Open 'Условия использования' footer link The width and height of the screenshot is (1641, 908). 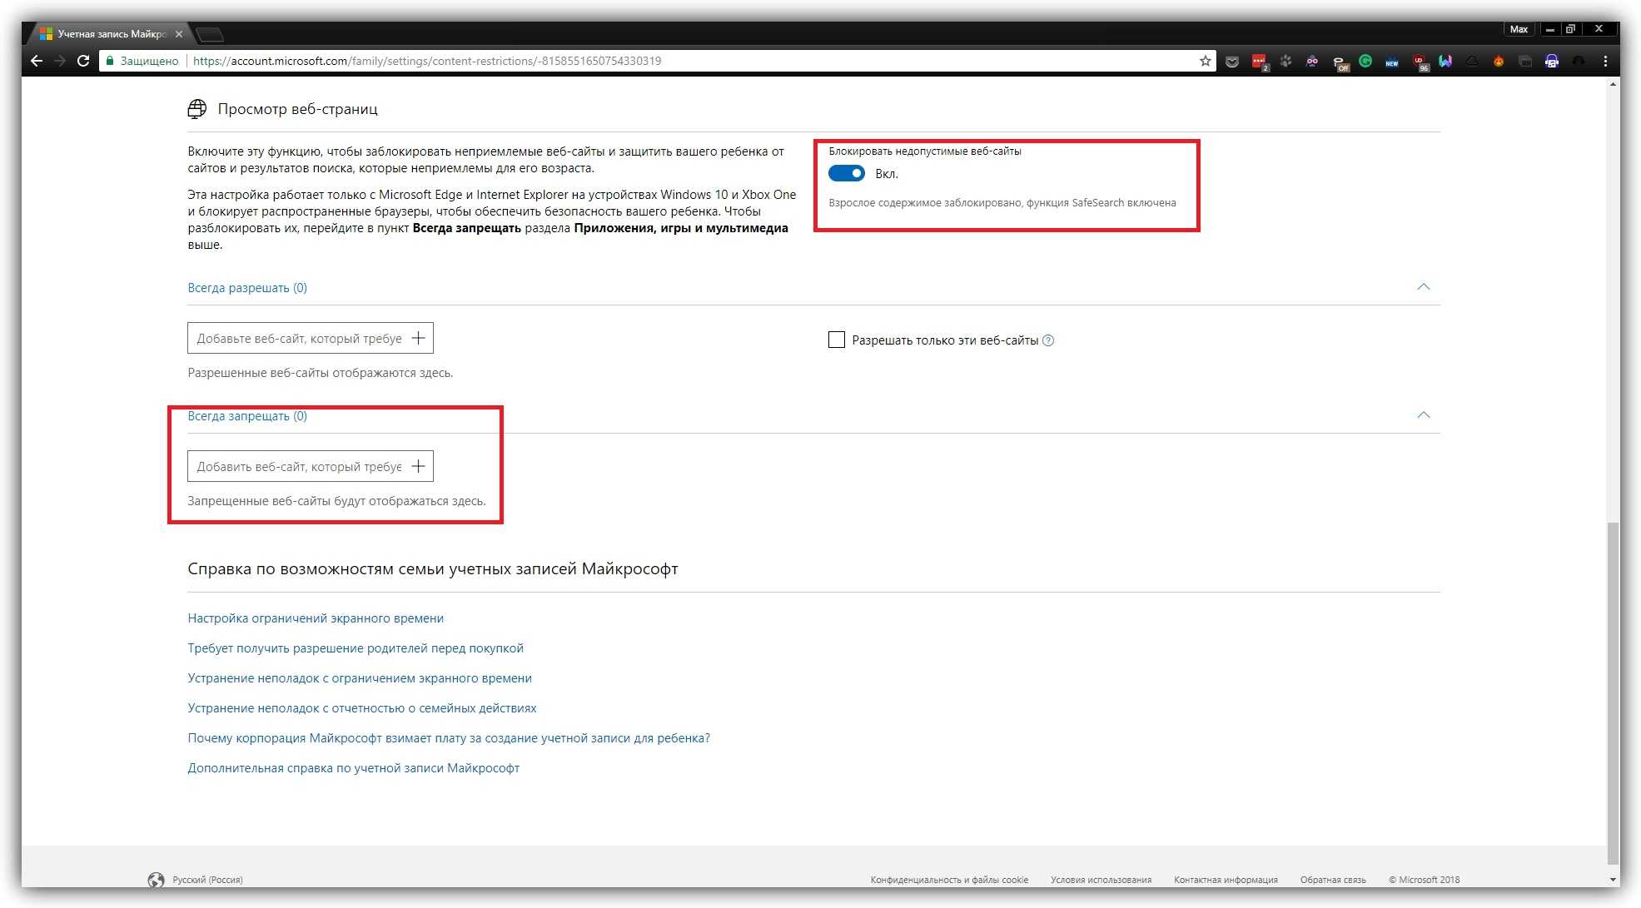click(1101, 880)
